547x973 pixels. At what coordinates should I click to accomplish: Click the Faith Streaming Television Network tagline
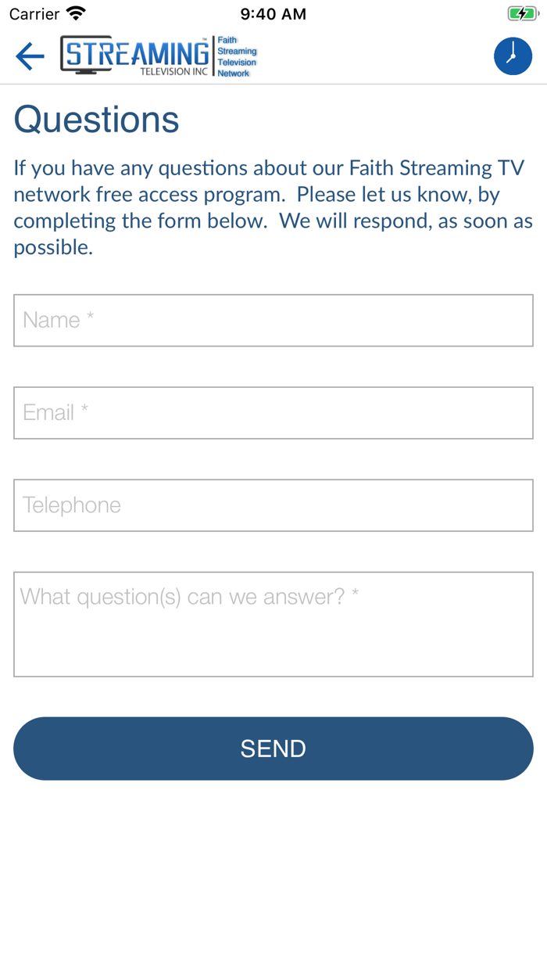(x=236, y=56)
